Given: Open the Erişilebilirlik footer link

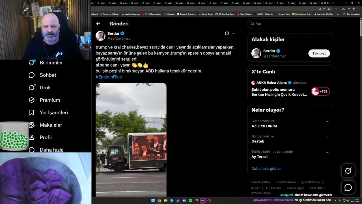Looking at the screenshot, I should 273,188.
